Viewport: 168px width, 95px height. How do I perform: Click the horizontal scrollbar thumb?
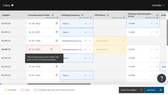(59, 84)
